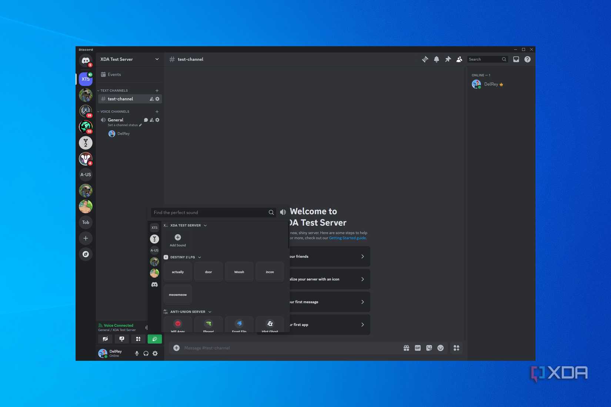Viewport: 611px width, 407px height.
Task: Mute your microphone
Action: click(137, 353)
